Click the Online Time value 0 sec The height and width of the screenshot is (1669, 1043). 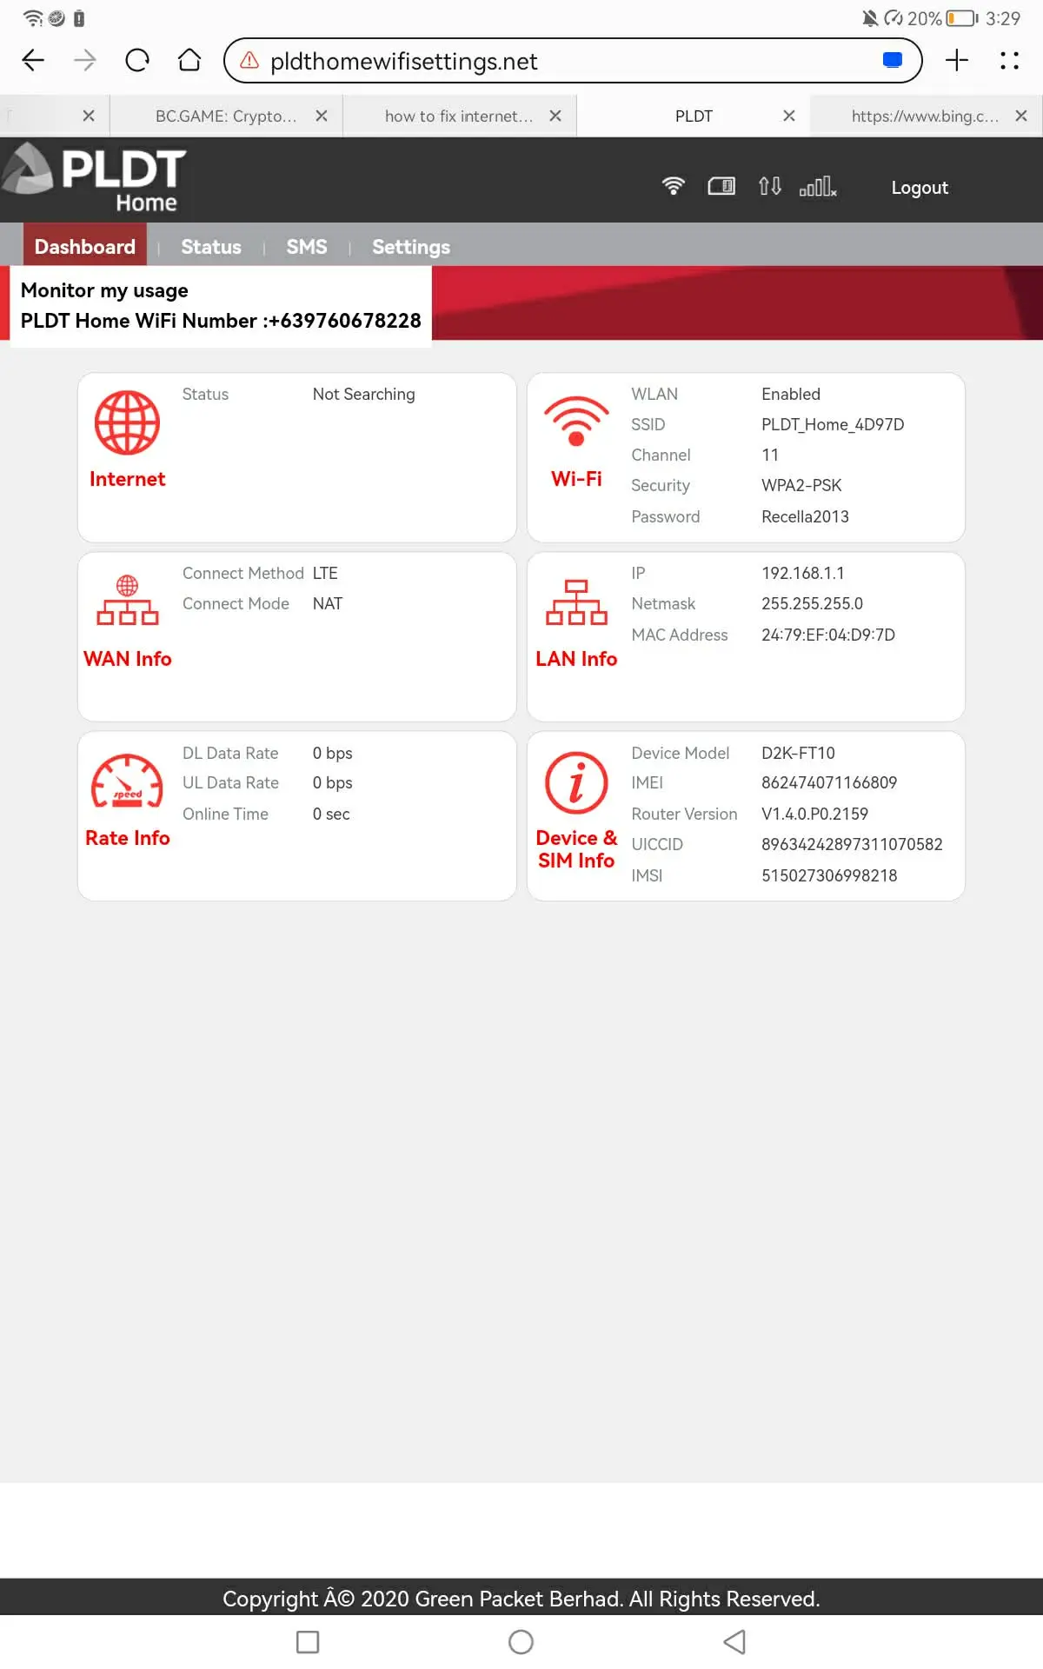tap(331, 814)
